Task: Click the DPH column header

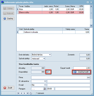Action: coord(81,6)
